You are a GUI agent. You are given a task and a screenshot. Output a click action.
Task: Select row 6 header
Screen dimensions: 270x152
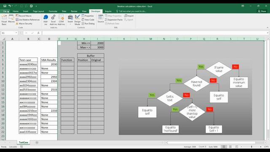pyautogui.click(x=3, y=64)
